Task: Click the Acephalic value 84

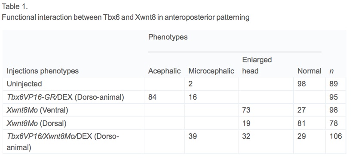Action: [x=153, y=97]
